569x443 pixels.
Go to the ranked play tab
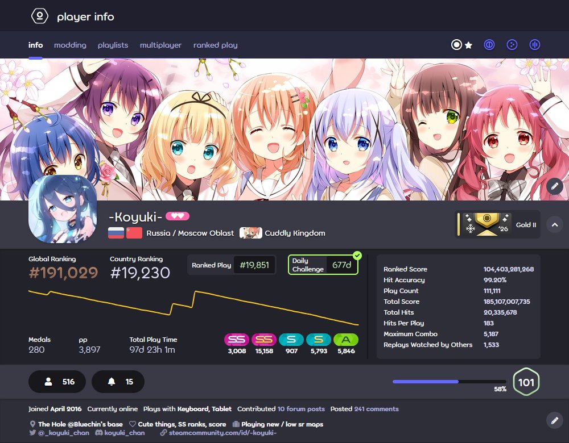[x=215, y=45]
